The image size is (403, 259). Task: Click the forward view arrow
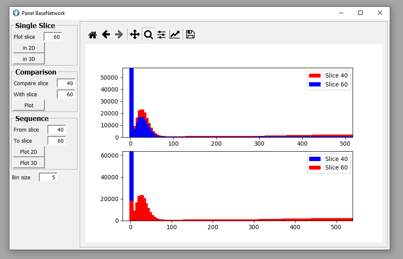tap(119, 35)
